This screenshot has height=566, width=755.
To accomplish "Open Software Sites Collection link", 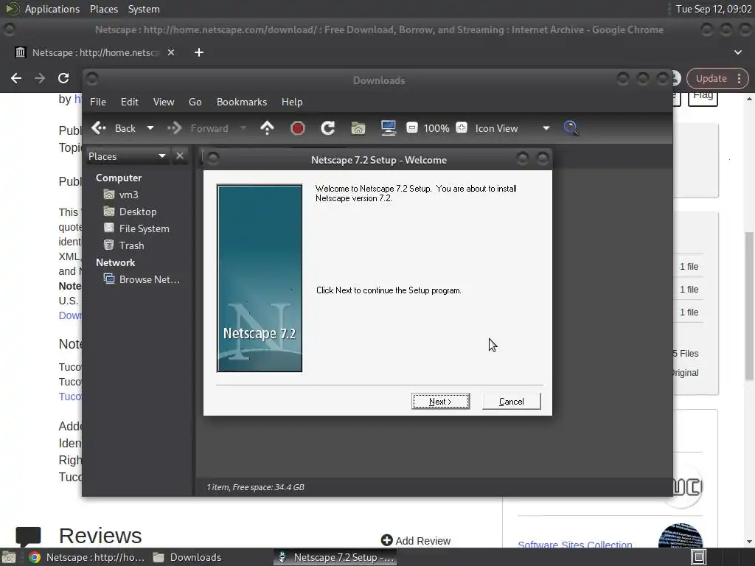I will click(x=575, y=544).
